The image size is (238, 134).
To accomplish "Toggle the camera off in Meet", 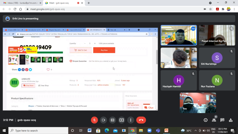I will 104,120.
